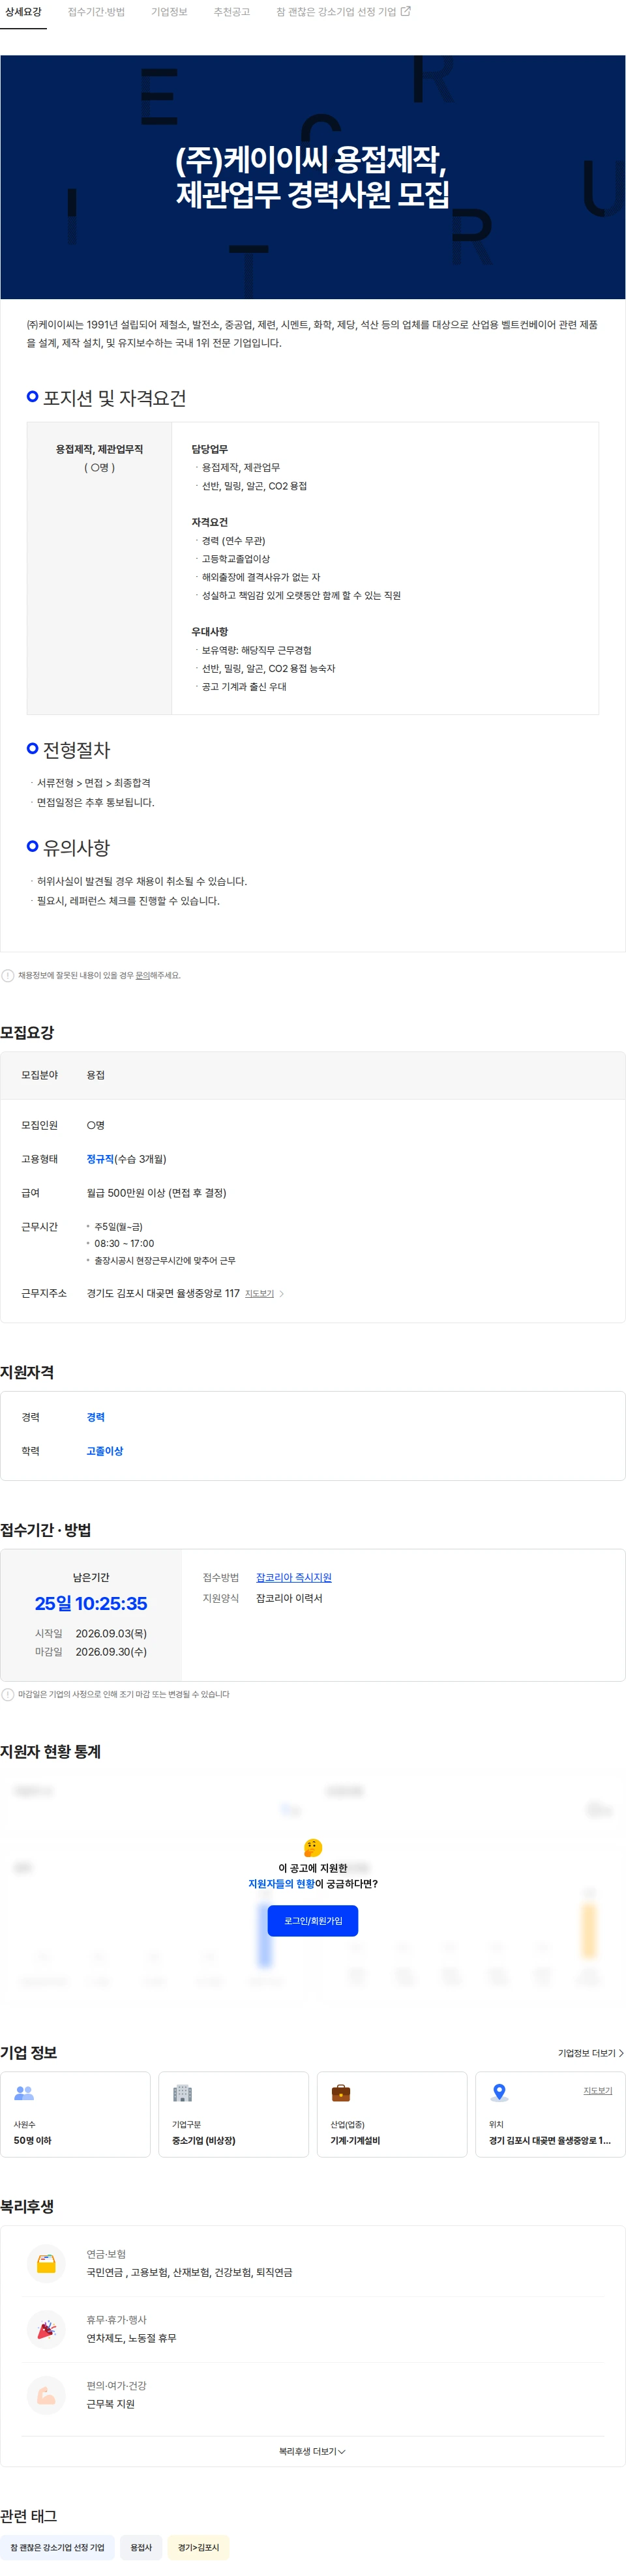Click the 연금·보험 benefits icon
The height and width of the screenshot is (2576, 626).
pos(46,2265)
